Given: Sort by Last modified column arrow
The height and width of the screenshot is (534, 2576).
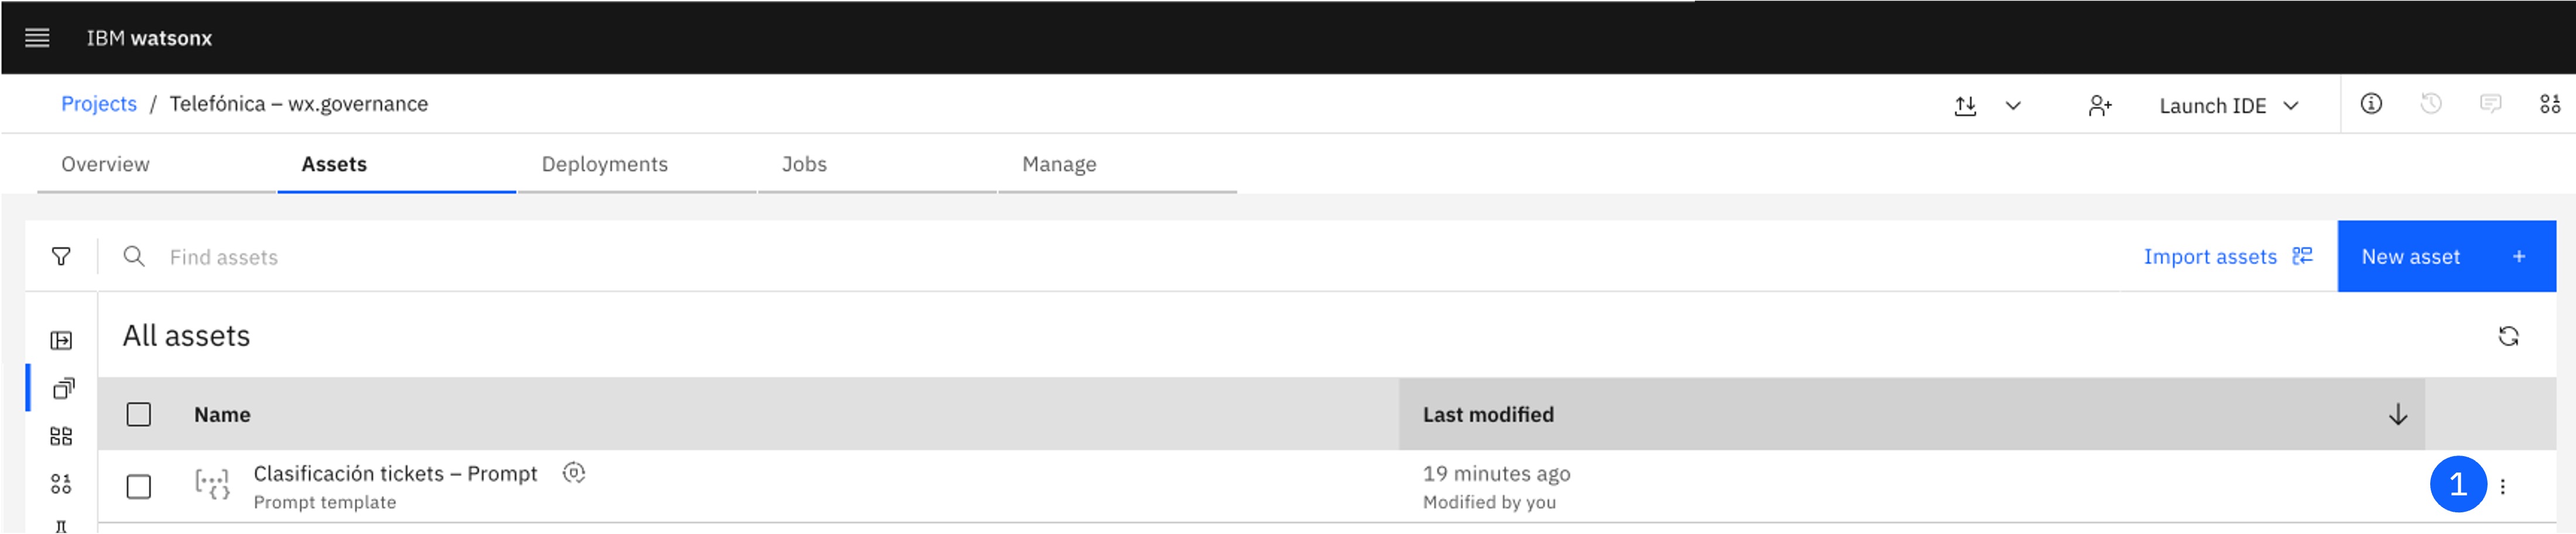Looking at the screenshot, I should [2397, 414].
